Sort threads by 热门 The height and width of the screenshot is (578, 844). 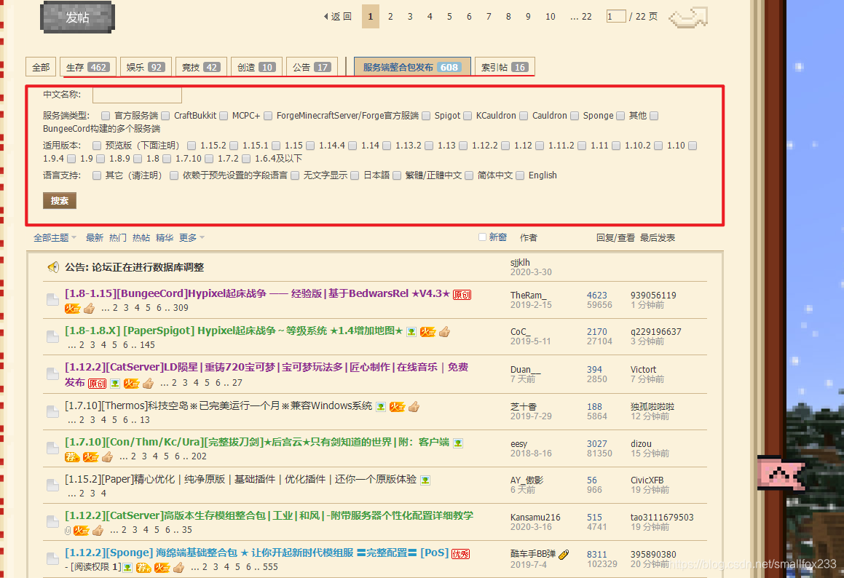coord(118,238)
